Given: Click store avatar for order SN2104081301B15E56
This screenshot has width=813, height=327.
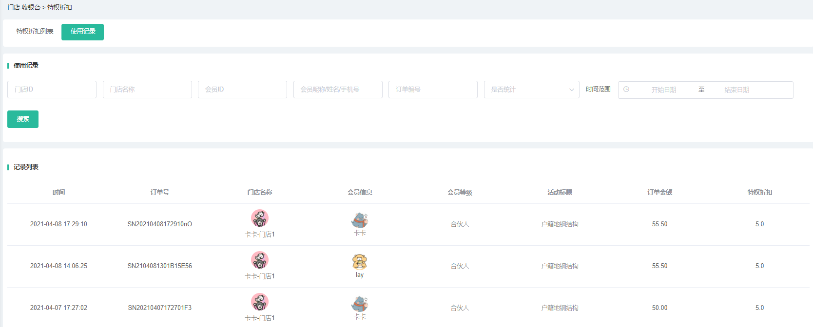Looking at the screenshot, I should tap(260, 260).
